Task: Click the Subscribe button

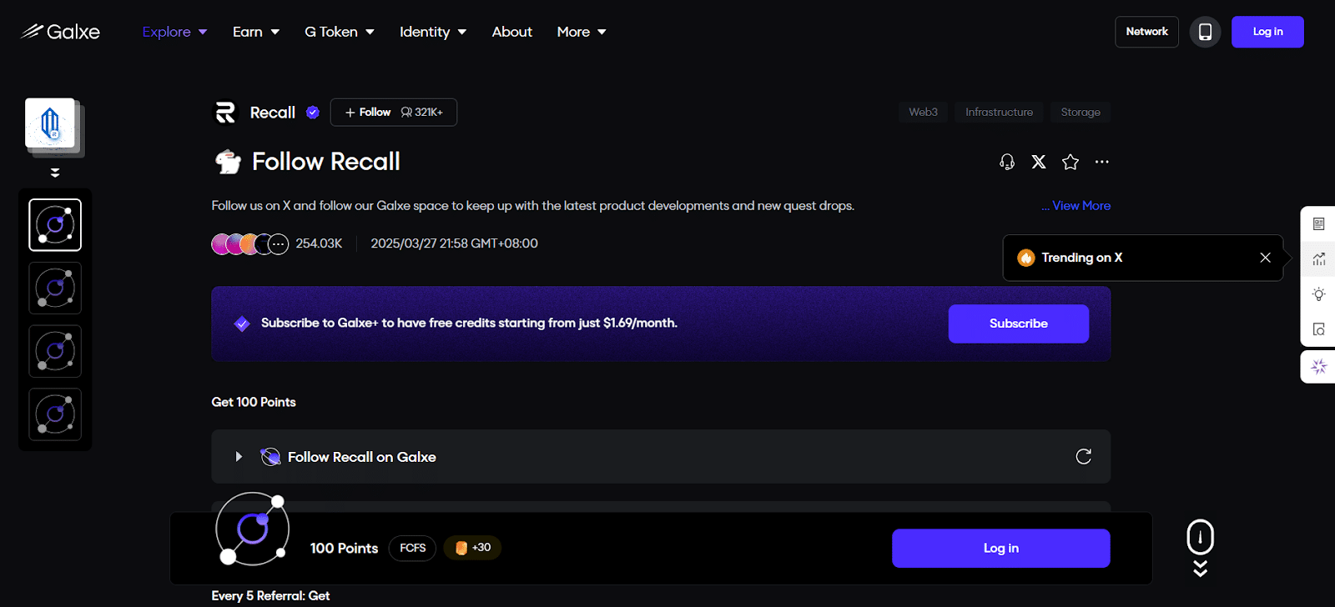Action: tap(1019, 324)
